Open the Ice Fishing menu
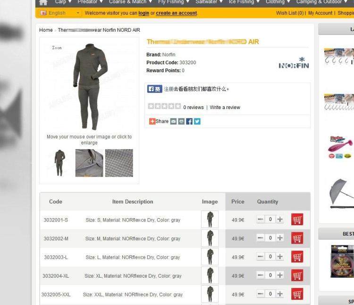 [244, 2]
